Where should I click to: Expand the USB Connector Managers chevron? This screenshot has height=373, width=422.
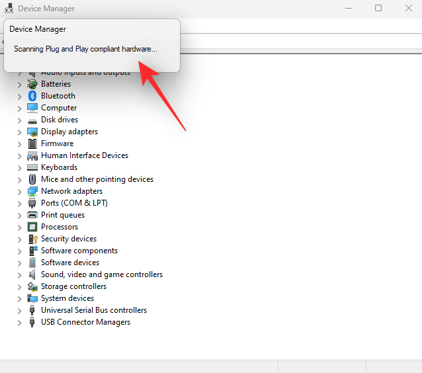coord(20,322)
